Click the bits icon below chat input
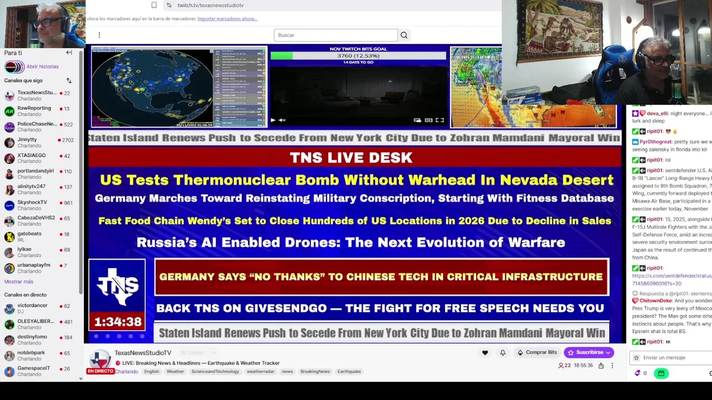The width and height of the screenshot is (712, 400). (x=637, y=373)
